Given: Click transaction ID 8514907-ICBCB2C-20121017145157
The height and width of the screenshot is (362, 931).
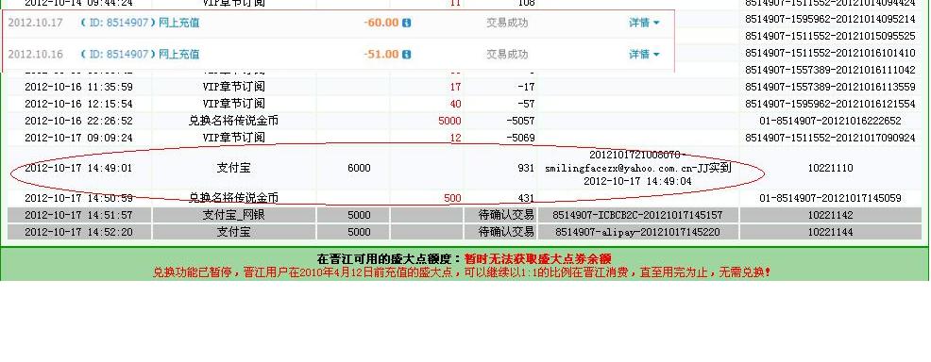Looking at the screenshot, I should (x=637, y=215).
